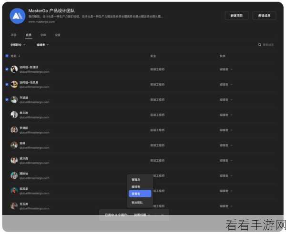Open the 设置权限 dropdown in the selection bar
This screenshot has height=234, width=286.
pyautogui.click(x=142, y=215)
